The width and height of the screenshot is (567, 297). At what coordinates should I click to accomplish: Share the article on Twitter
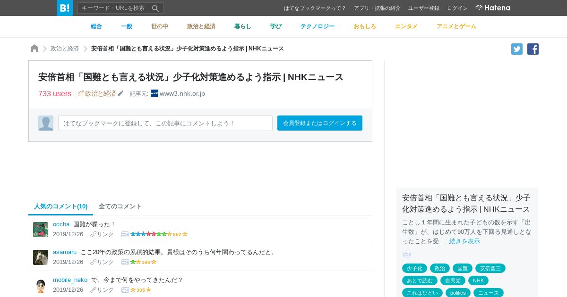tap(517, 49)
